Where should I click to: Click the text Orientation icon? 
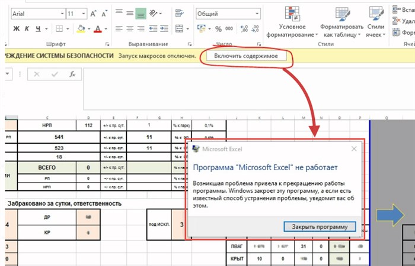[x=153, y=13]
